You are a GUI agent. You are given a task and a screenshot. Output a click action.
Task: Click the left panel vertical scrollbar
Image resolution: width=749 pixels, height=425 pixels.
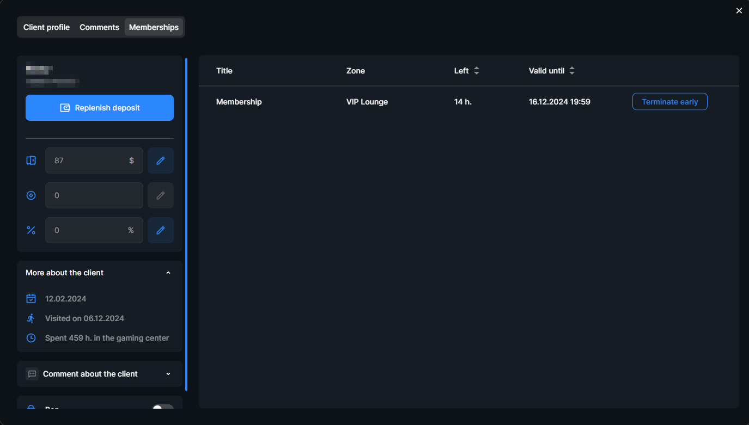pyautogui.click(x=186, y=224)
